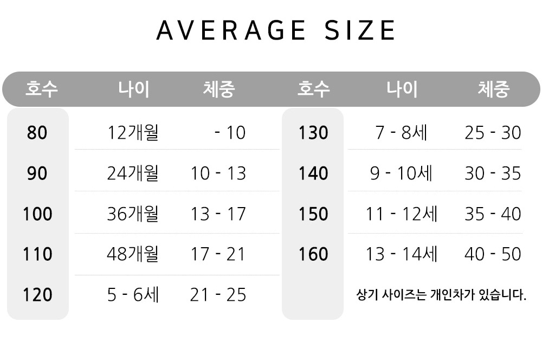This screenshot has height=348, width=542.
Task: Pick size 150 from the chart
Action: click(313, 214)
